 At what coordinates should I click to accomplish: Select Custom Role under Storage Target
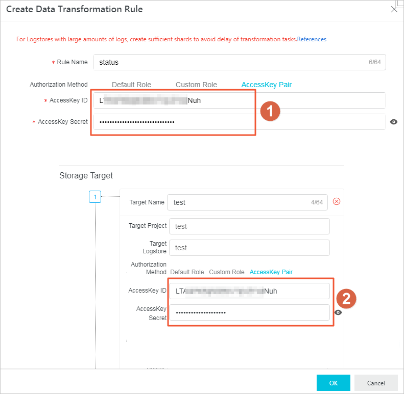227,272
